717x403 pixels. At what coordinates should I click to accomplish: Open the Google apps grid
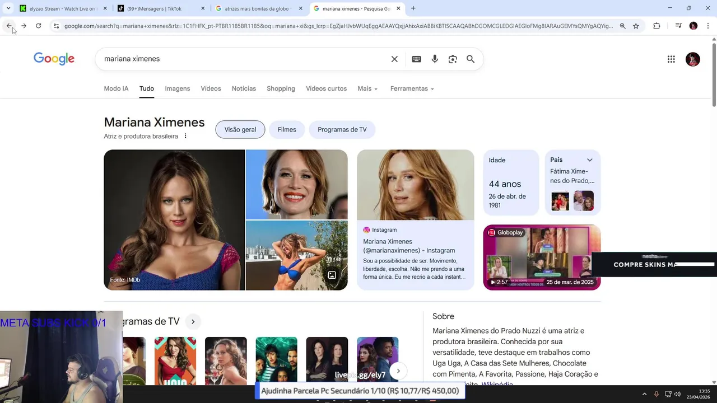coord(671,59)
